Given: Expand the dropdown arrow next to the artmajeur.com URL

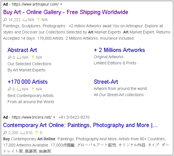Looking at the screenshot, I should [x=61, y=4].
